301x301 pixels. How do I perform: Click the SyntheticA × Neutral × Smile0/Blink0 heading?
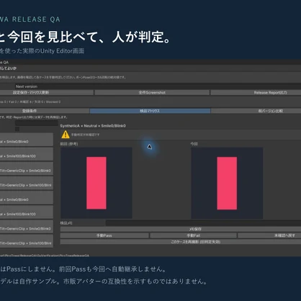93,126
